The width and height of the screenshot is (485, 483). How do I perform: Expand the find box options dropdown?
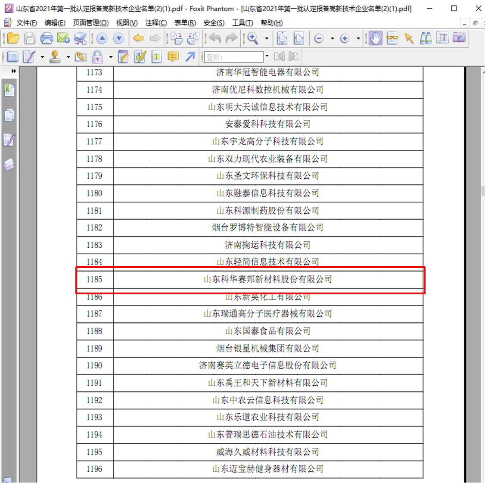click(x=267, y=56)
